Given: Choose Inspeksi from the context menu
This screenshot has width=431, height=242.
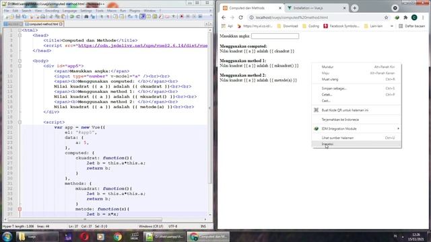Looking at the screenshot, I should (356, 144).
